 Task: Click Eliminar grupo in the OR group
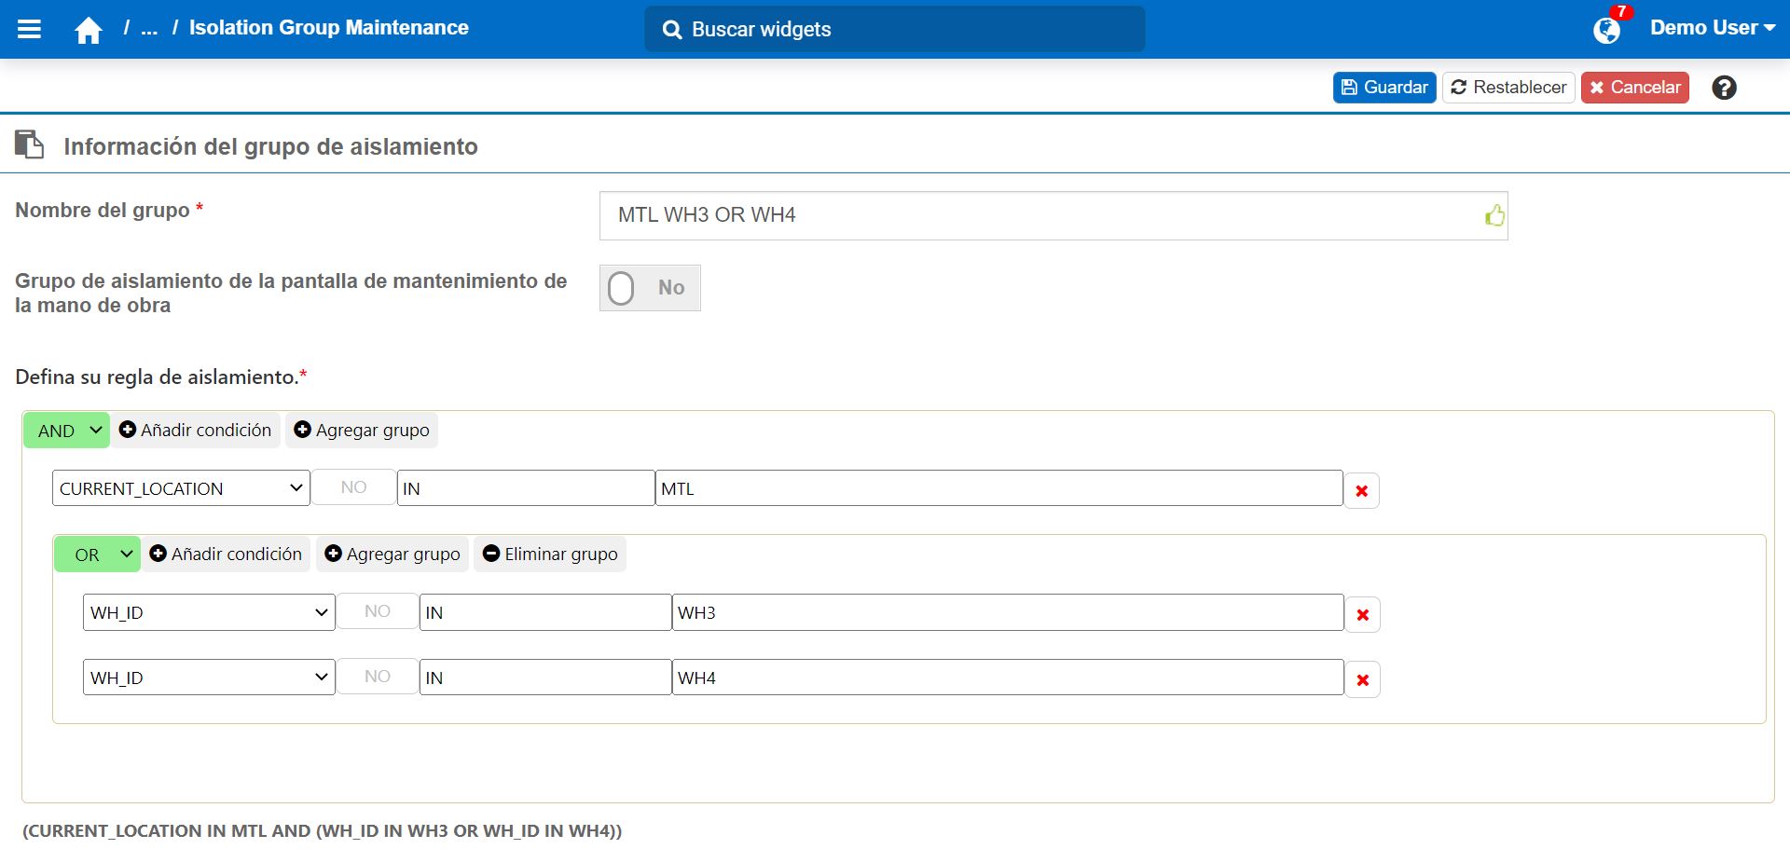pos(550,555)
